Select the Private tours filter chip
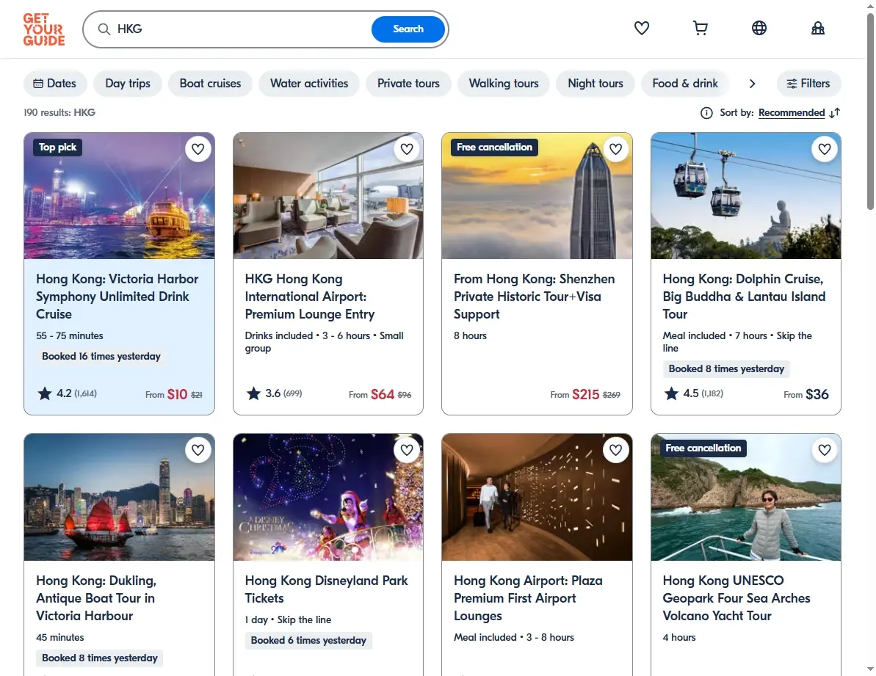876x676 pixels. pos(408,84)
